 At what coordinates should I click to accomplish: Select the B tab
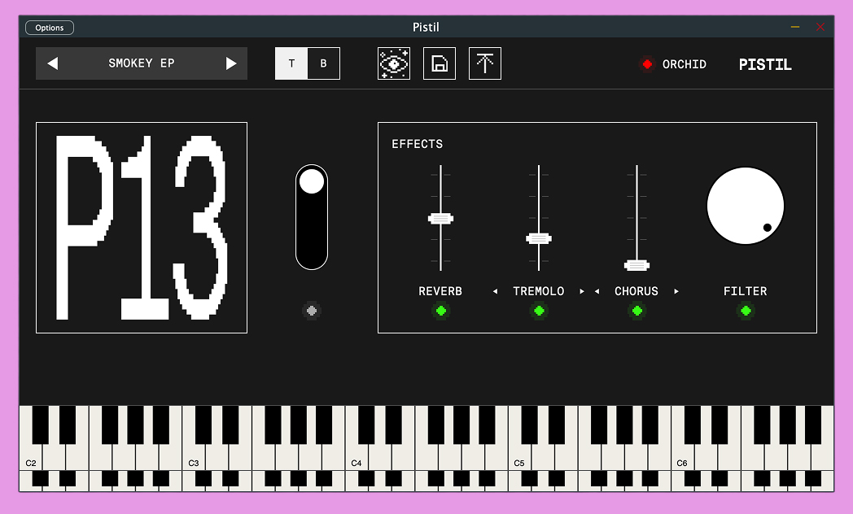pos(323,63)
